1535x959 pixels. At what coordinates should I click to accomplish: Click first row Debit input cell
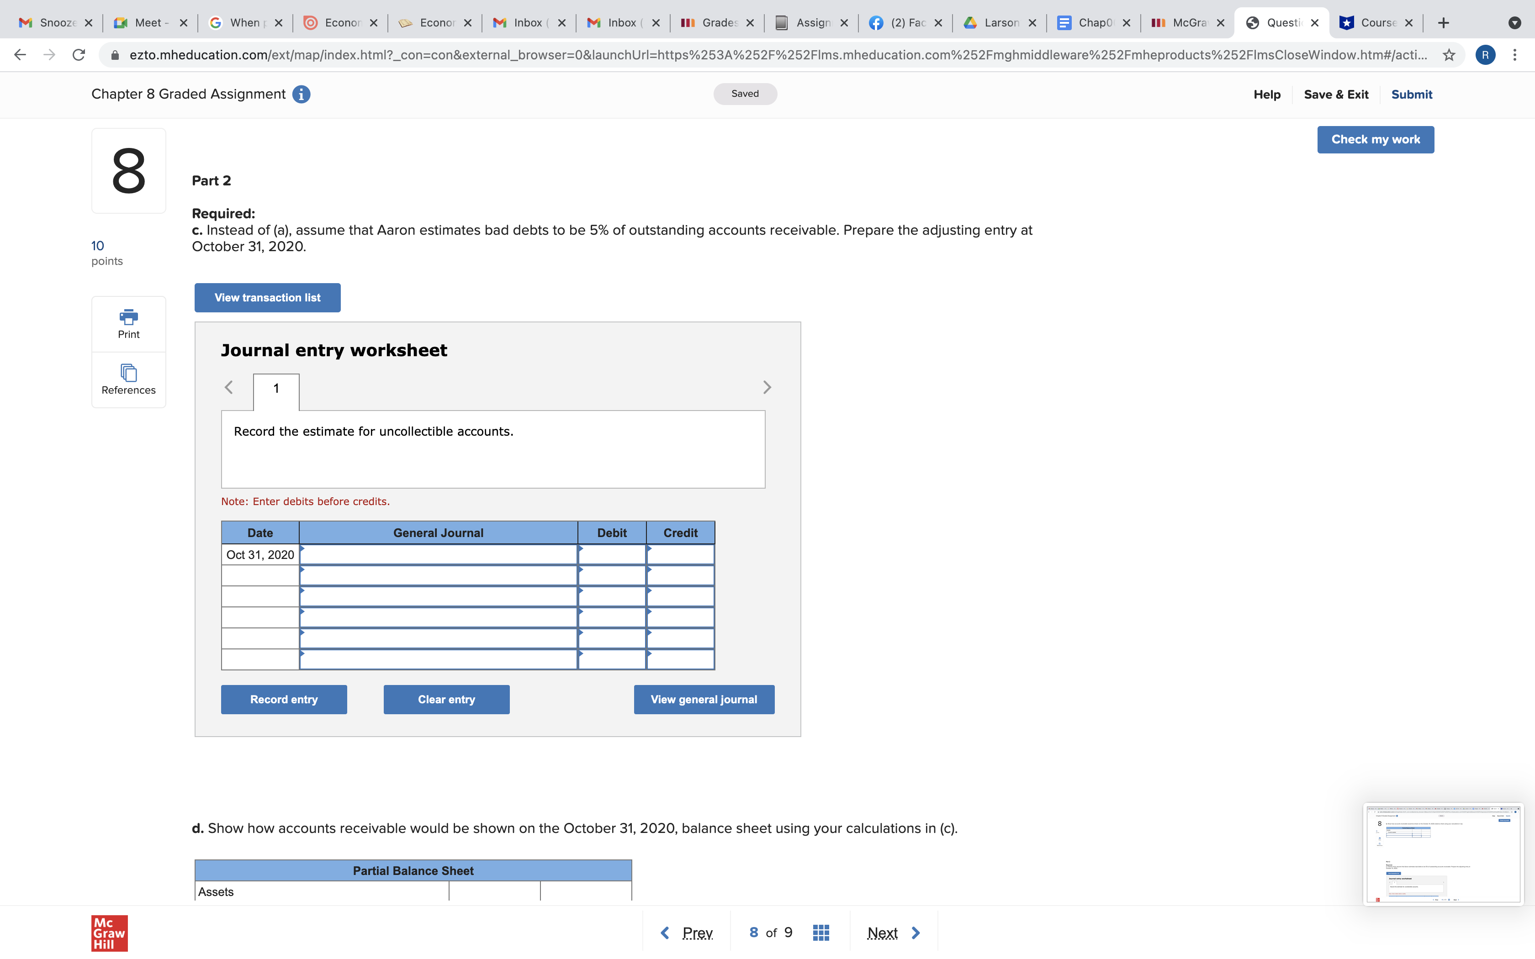611,555
